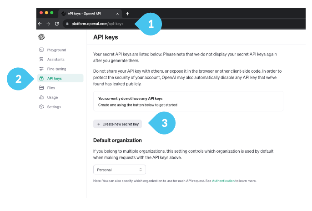This screenshot has width=312, height=211.
Task: Click the Usage bar chart icon
Action: pyautogui.click(x=41, y=97)
